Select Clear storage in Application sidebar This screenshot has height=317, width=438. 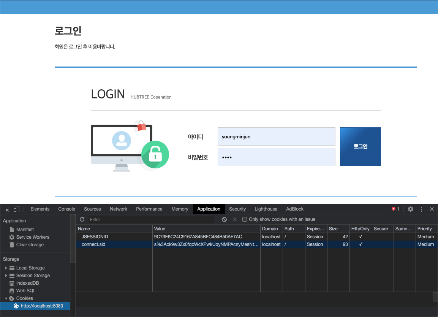30,245
